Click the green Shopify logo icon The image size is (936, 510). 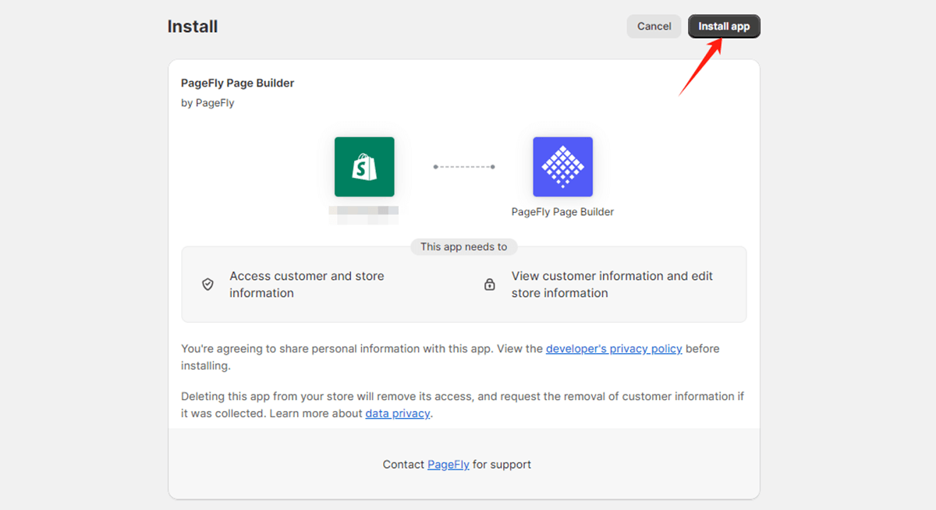[x=364, y=166]
